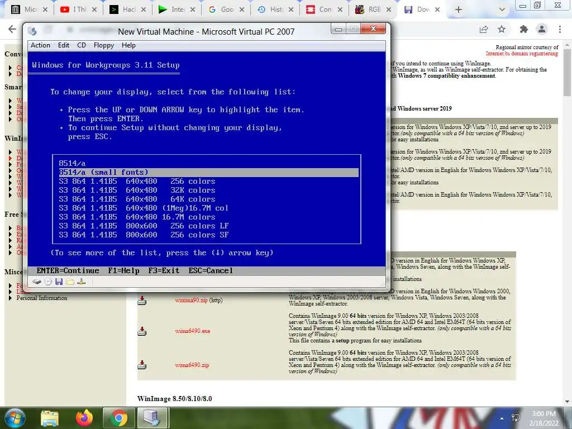
Task: Switch to the History browser tab
Action: click(x=275, y=9)
